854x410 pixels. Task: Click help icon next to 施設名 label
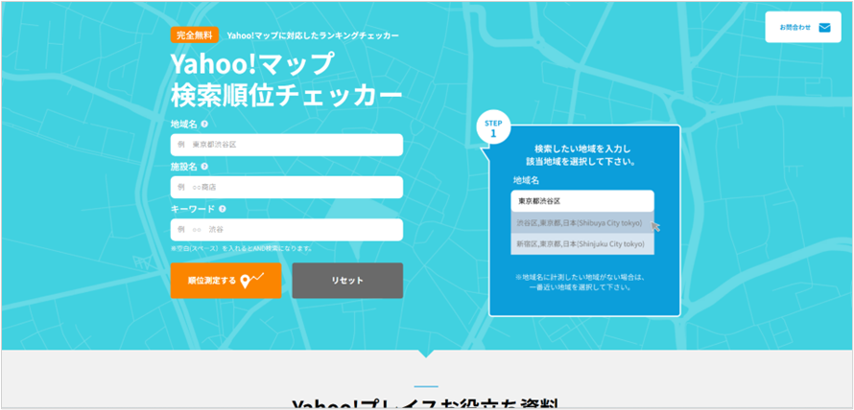click(x=204, y=167)
